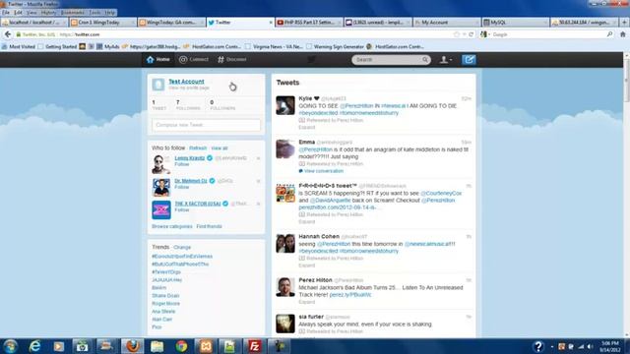Open the Windows Start button
Image resolution: width=630 pixels, height=354 pixels.
tap(10, 346)
